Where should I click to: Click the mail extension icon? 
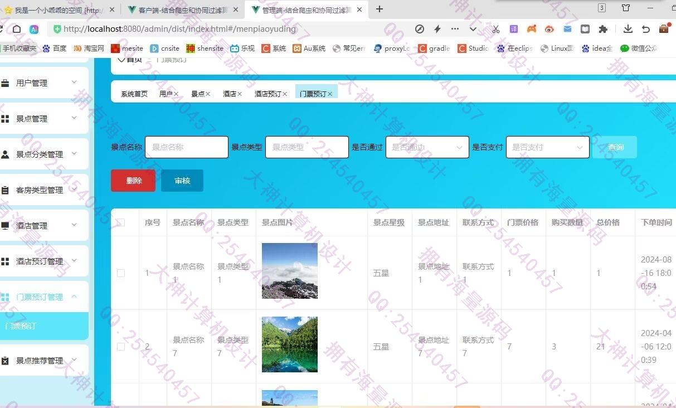567,29
